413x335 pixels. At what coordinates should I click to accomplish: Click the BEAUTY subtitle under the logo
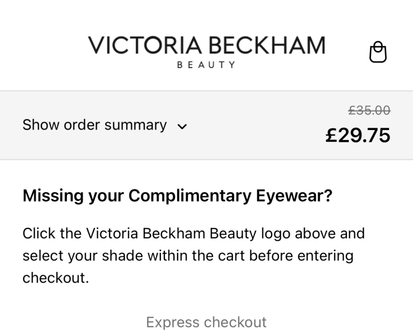coord(206,65)
